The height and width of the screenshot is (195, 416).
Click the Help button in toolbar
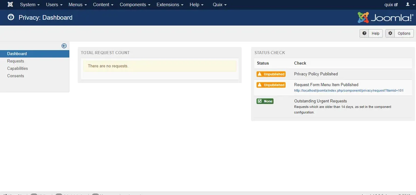(x=371, y=33)
